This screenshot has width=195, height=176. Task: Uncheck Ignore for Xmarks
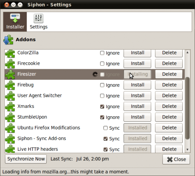pyautogui.click(x=102, y=106)
